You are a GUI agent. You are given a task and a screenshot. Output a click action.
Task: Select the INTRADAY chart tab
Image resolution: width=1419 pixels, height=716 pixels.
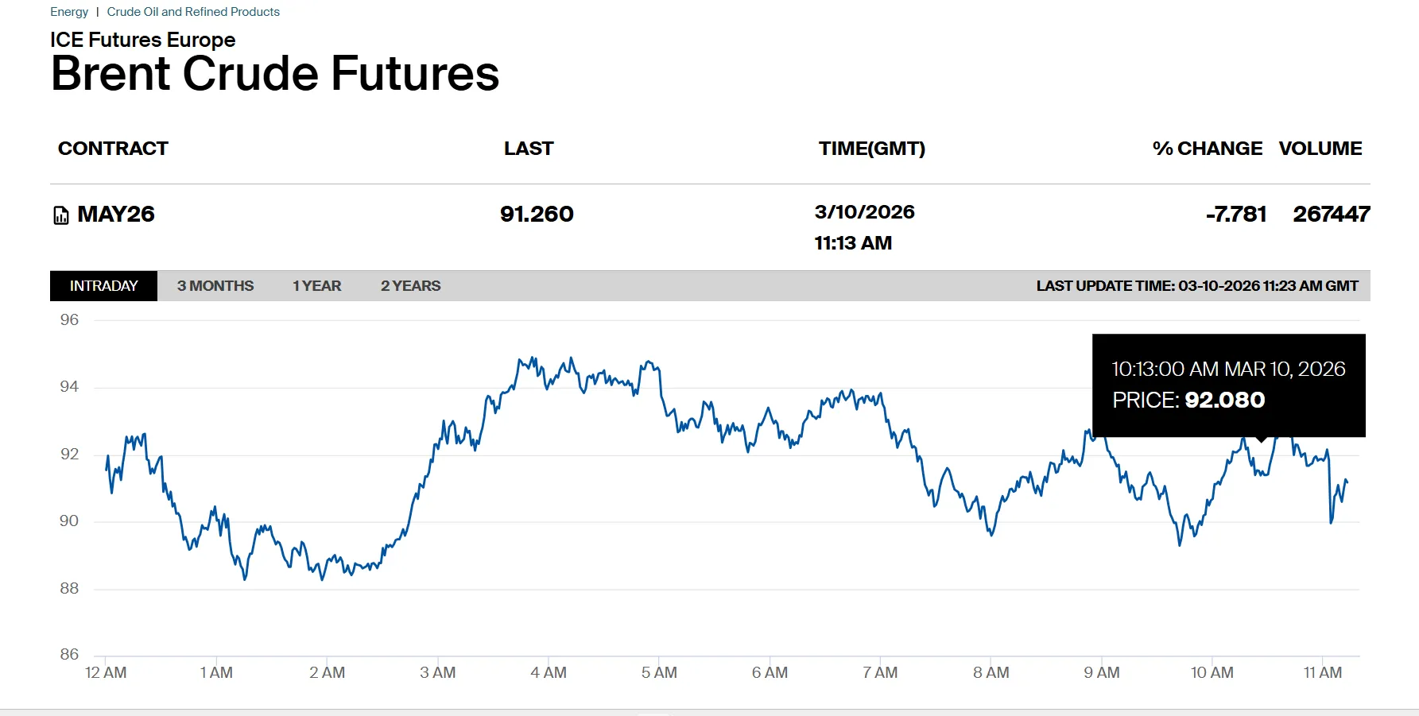(103, 286)
